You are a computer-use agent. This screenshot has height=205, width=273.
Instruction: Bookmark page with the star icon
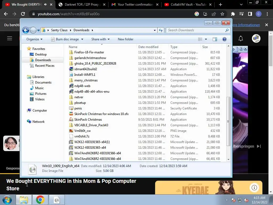pos(222,14)
